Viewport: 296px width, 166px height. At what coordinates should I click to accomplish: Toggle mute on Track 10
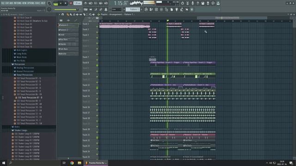(x=97, y=77)
